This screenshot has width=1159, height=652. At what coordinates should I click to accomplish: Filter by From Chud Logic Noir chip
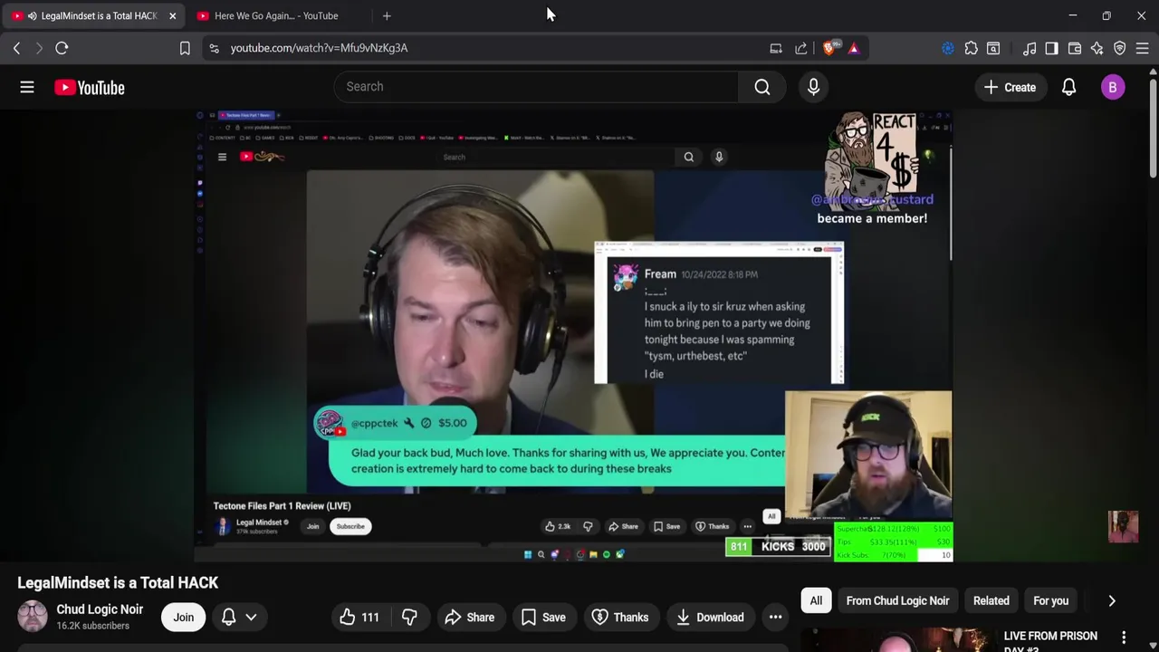(897, 600)
